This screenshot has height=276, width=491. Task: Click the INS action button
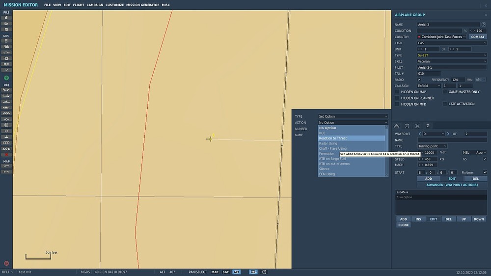418,219
